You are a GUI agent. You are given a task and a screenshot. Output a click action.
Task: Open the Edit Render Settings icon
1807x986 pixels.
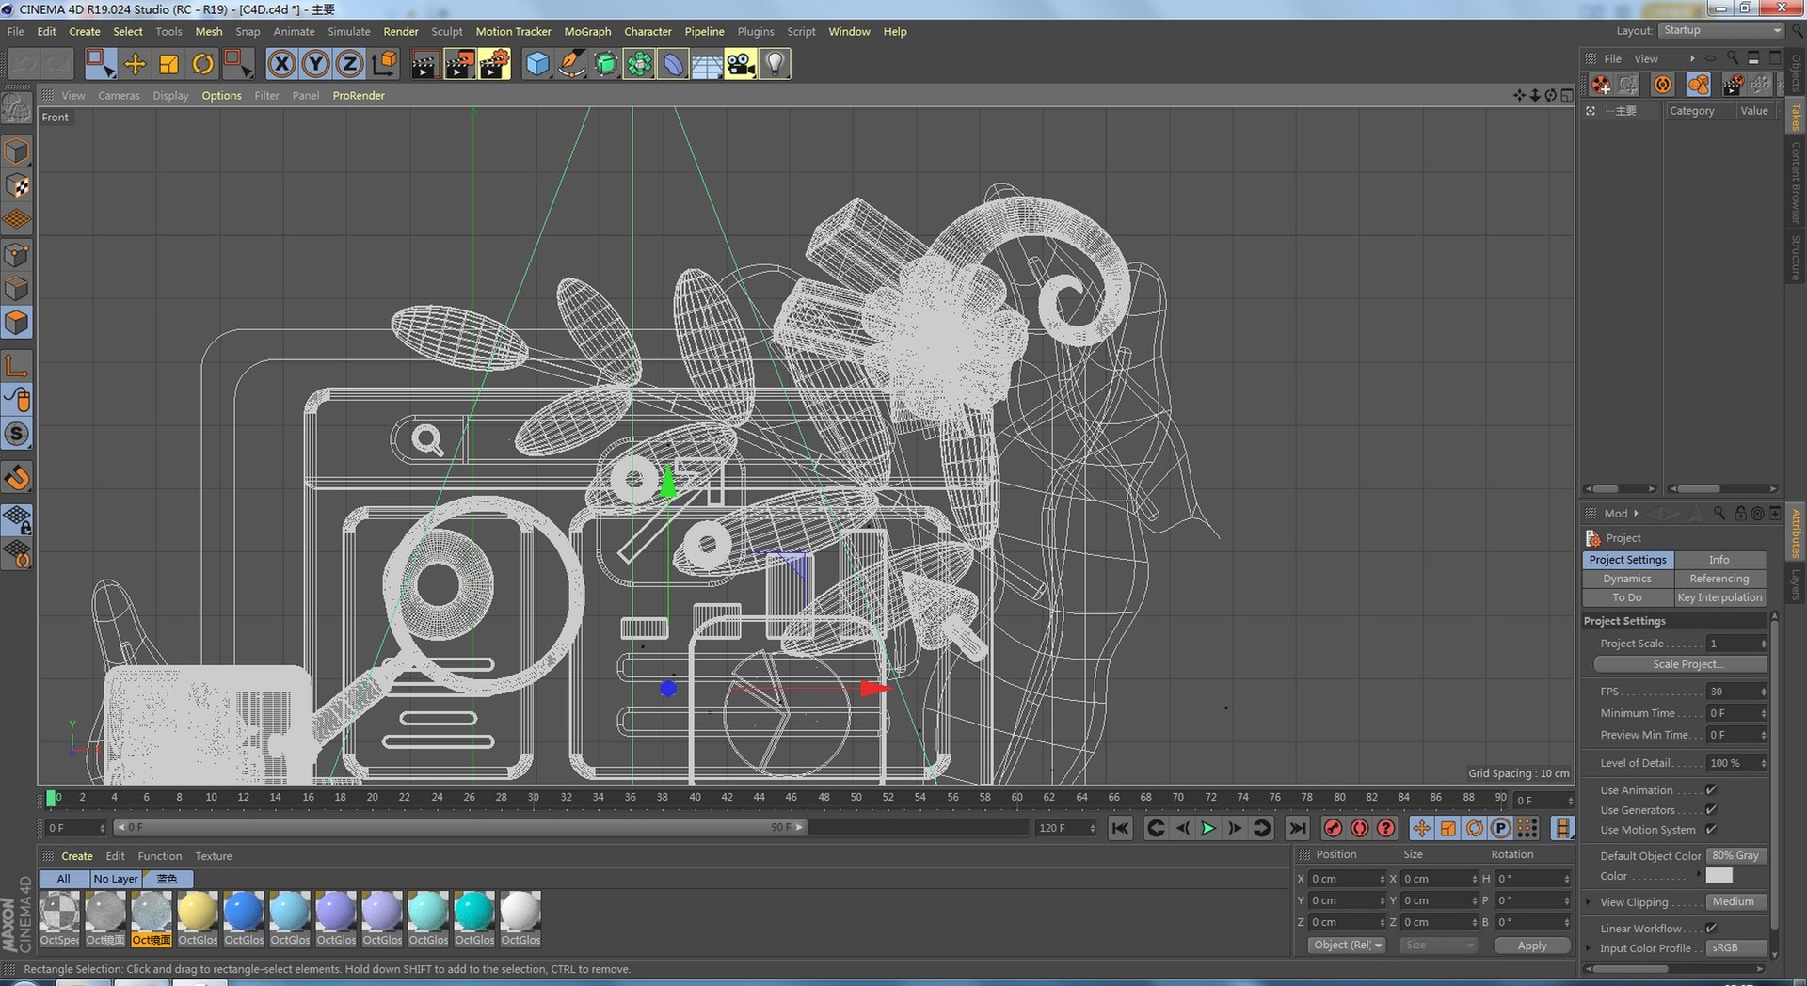(493, 64)
